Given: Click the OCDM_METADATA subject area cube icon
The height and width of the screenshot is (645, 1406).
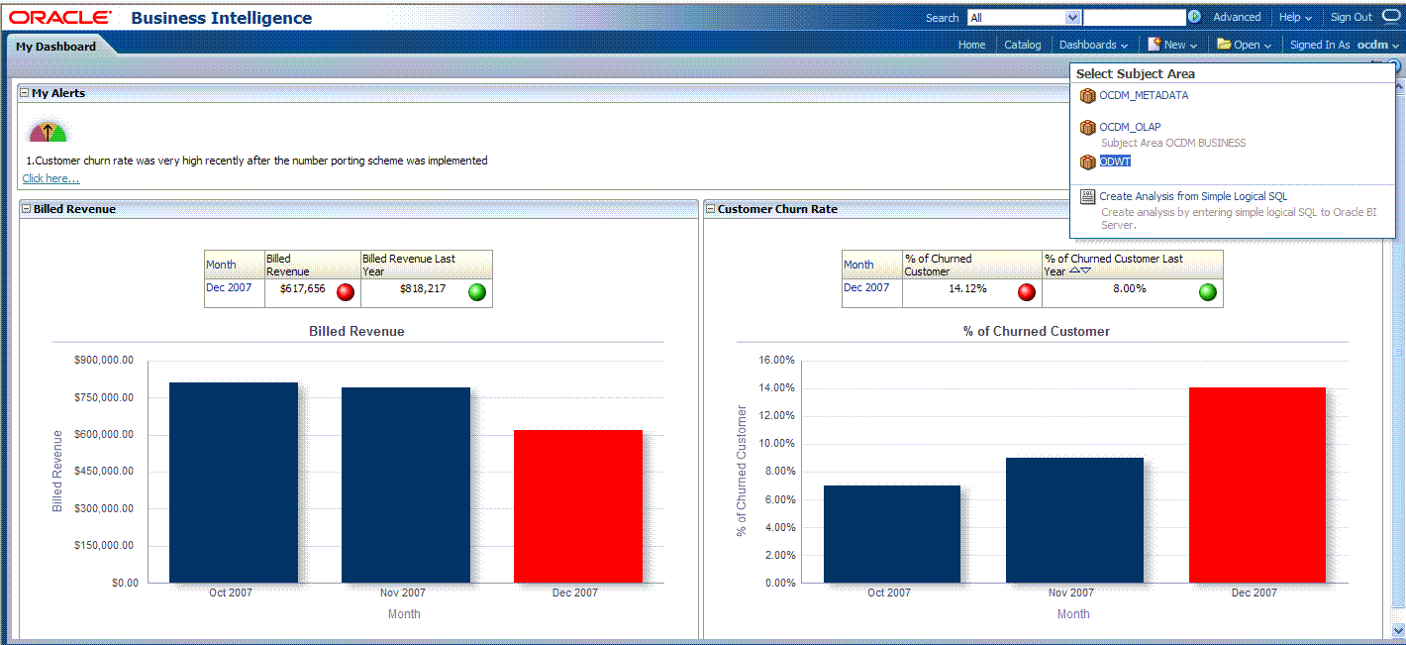Looking at the screenshot, I should click(x=1087, y=96).
